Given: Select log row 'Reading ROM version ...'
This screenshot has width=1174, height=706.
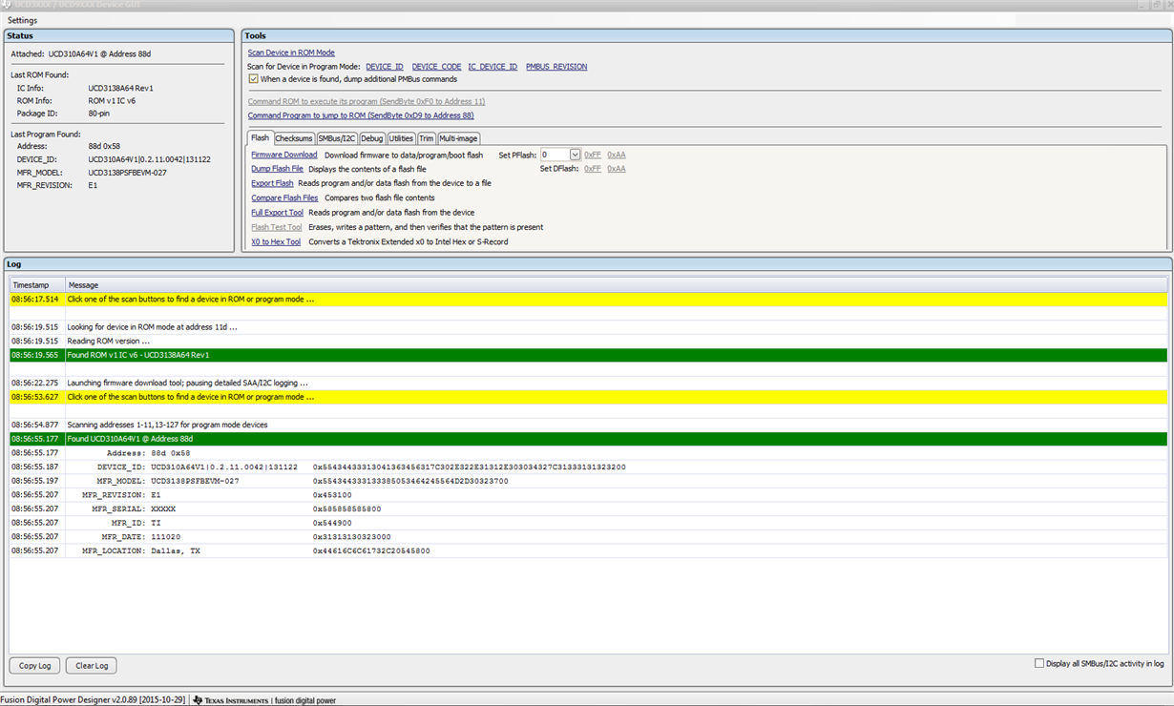Looking at the screenshot, I should [588, 341].
